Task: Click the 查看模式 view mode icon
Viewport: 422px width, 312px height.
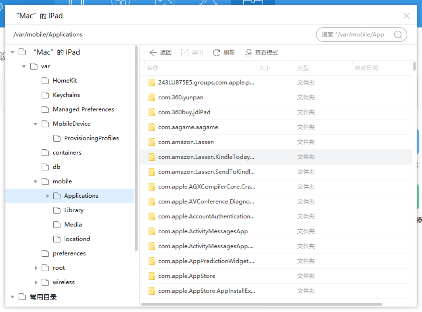Action: 248,53
